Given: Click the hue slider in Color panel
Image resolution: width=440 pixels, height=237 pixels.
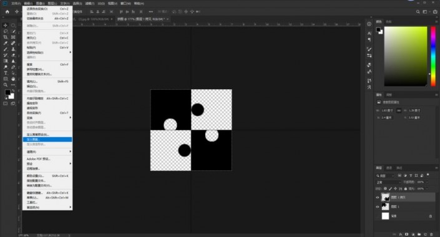Looking at the screenshot, I should [433, 56].
